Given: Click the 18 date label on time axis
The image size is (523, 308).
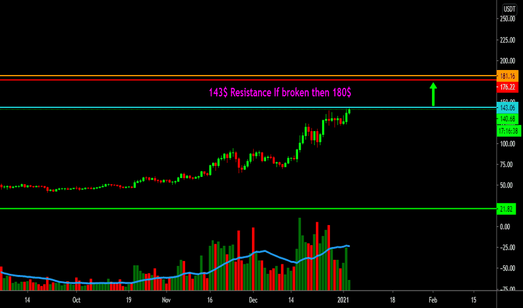Looking at the screenshot, I should tap(392, 300).
